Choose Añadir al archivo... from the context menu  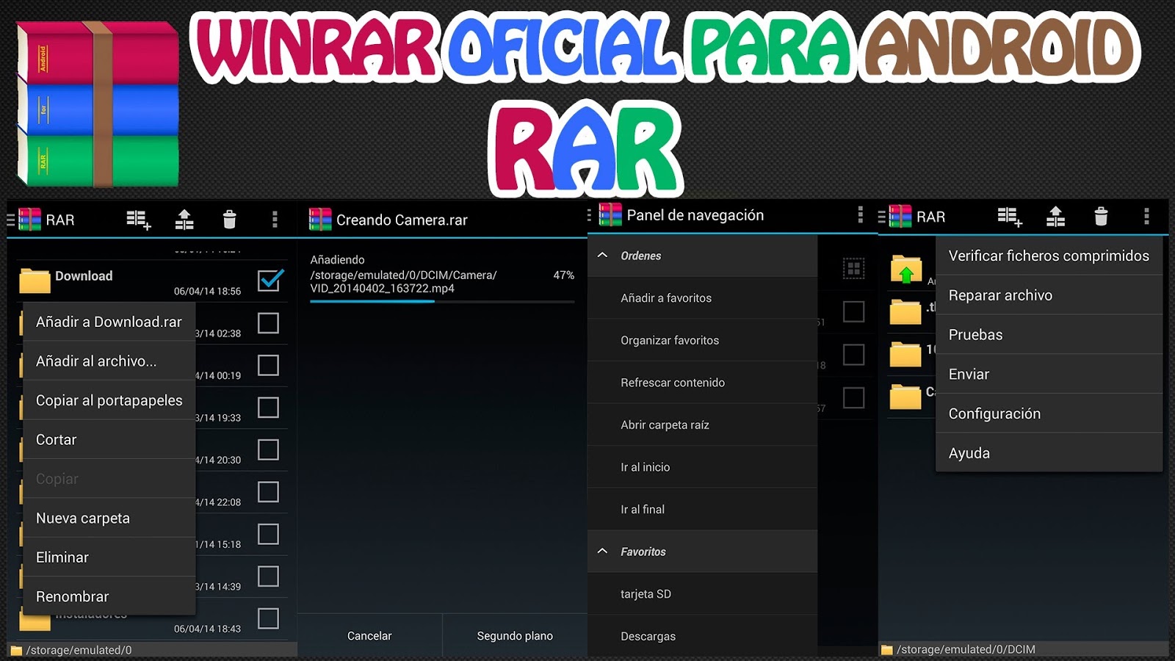[x=109, y=361]
